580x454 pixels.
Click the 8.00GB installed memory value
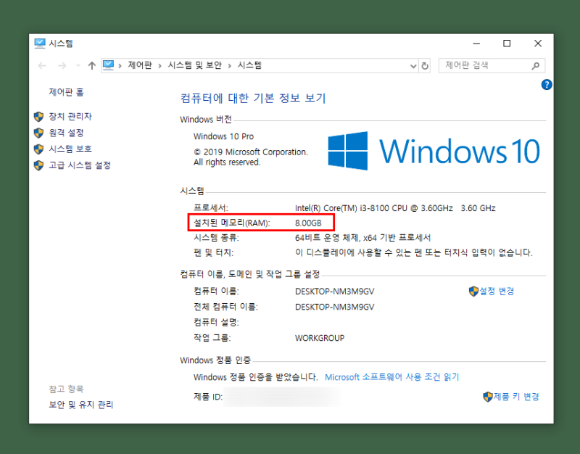click(308, 223)
